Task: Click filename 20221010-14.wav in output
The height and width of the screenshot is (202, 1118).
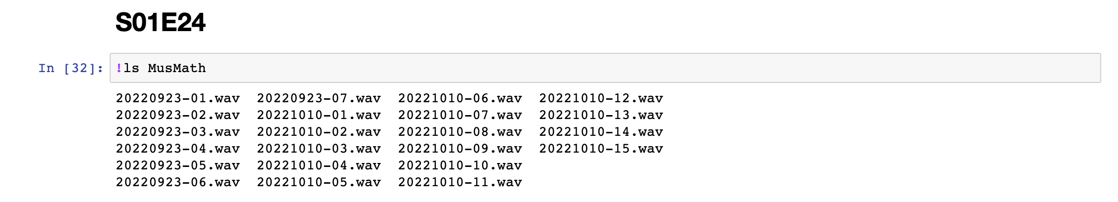Action: [601, 132]
